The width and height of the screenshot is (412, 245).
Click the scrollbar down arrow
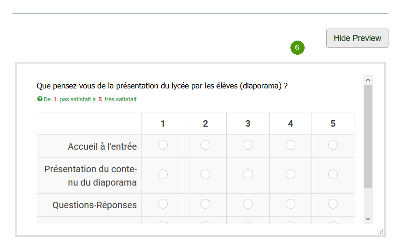point(368,219)
